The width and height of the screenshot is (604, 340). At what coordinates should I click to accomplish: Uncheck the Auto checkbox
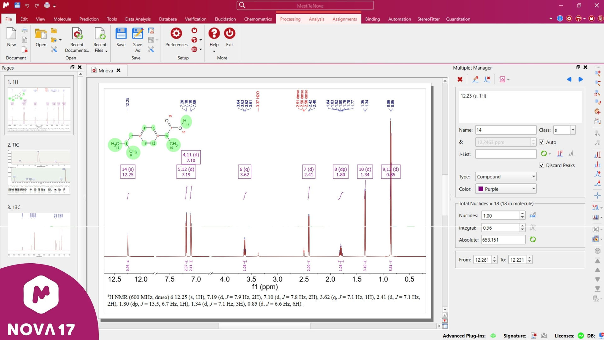542,142
